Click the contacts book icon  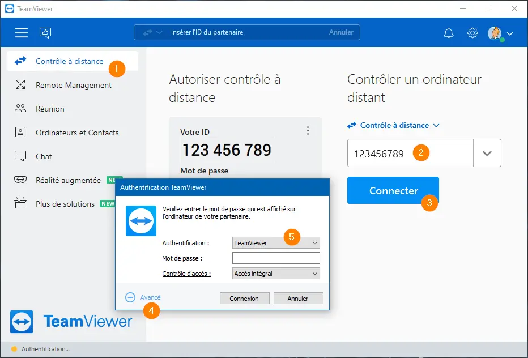(x=20, y=132)
